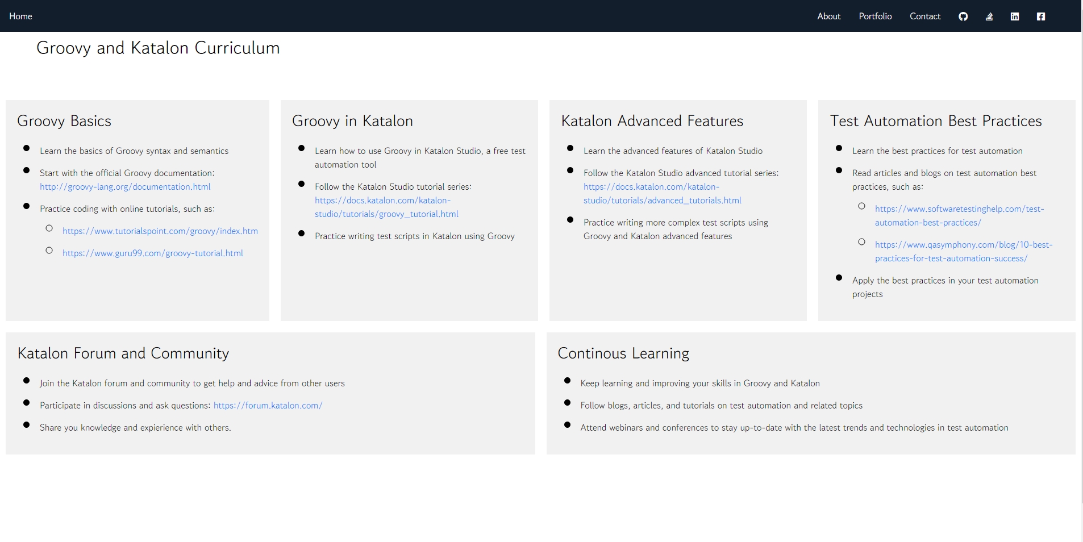The width and height of the screenshot is (1083, 542).
Task: Click the Groovy in Katalon heading
Action: pos(352,120)
